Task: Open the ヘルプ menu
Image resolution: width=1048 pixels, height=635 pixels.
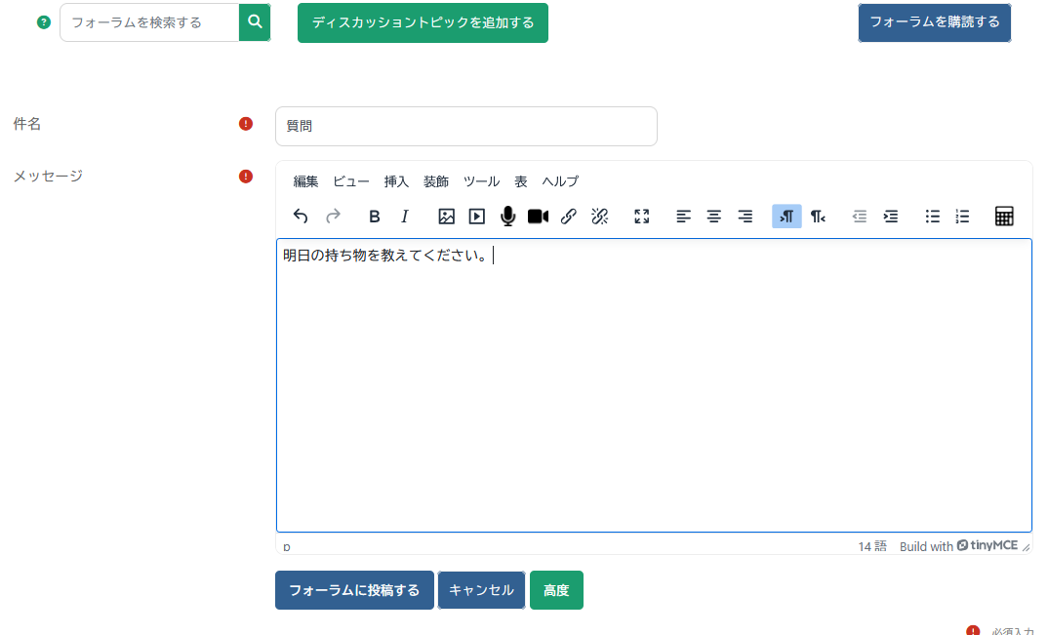Action: [x=561, y=181]
